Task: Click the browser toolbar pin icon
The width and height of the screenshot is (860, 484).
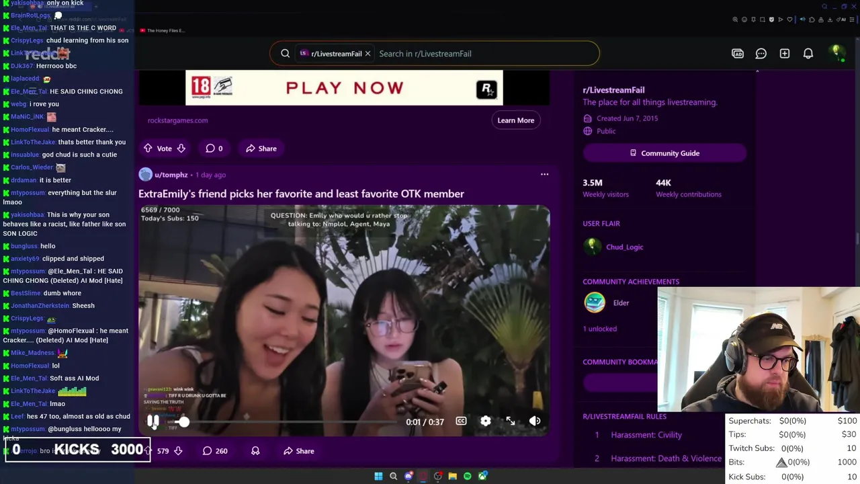Action: [x=753, y=19]
